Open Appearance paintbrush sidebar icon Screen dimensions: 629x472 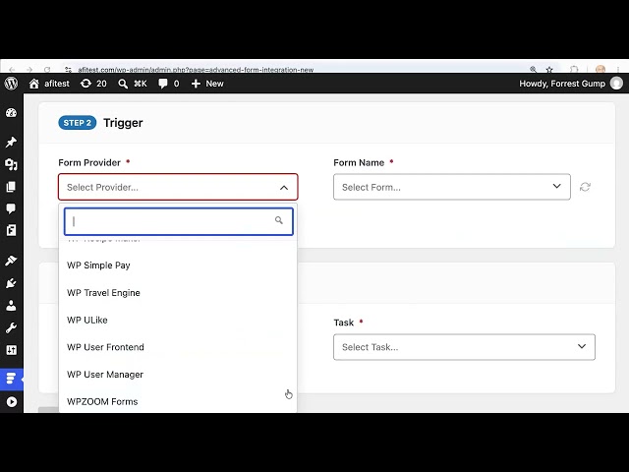pyautogui.click(x=11, y=261)
